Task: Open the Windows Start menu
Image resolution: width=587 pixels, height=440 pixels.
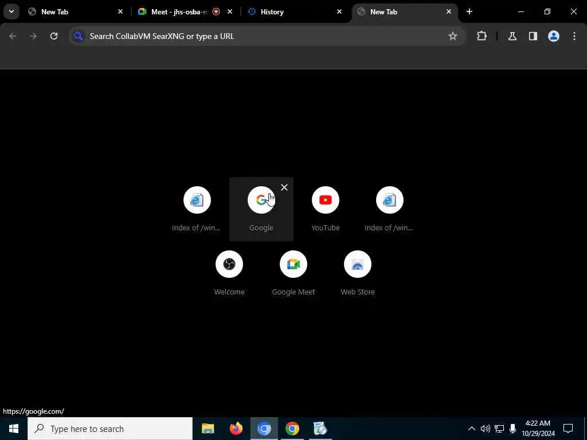Action: point(14,429)
